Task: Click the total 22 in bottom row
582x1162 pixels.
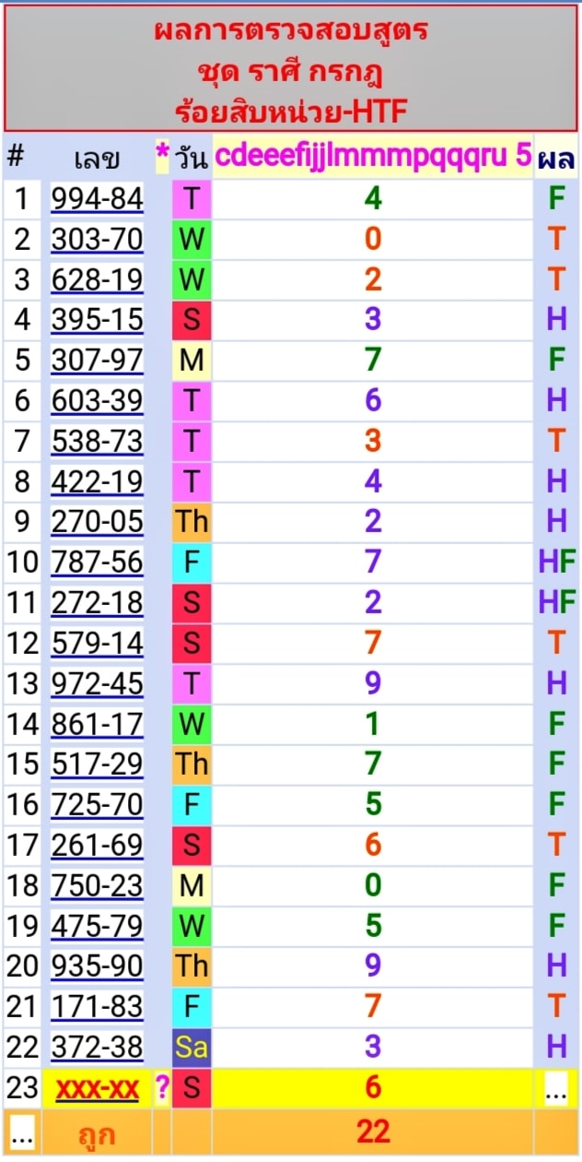Action: [x=373, y=1130]
